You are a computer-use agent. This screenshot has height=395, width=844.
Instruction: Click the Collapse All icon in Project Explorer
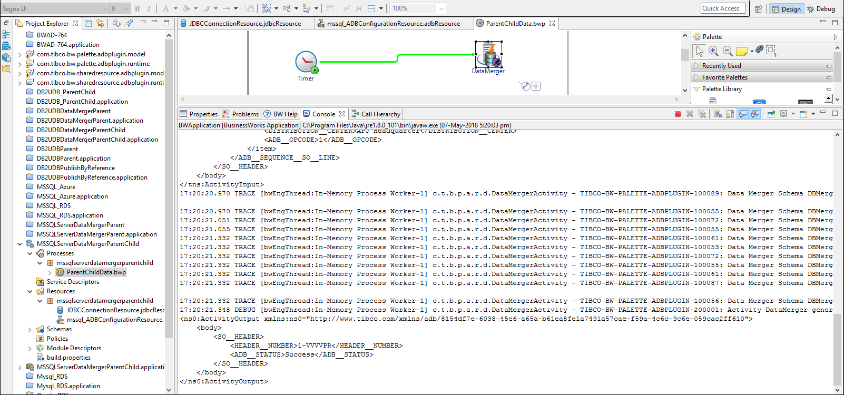pyautogui.click(x=88, y=23)
